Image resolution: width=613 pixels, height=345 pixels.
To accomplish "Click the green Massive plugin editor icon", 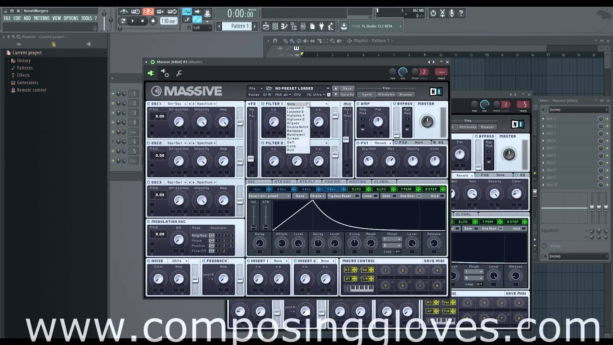I will pyautogui.click(x=151, y=73).
